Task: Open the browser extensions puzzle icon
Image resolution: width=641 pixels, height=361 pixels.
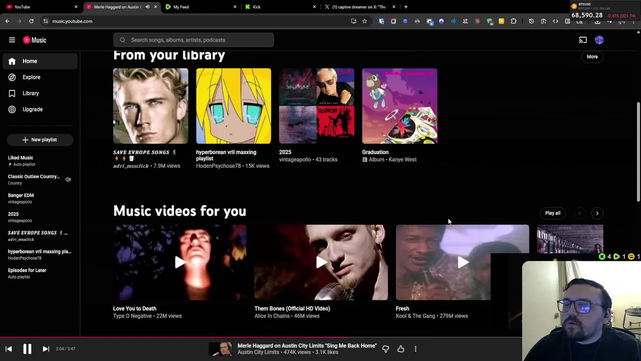Action: click(x=513, y=21)
